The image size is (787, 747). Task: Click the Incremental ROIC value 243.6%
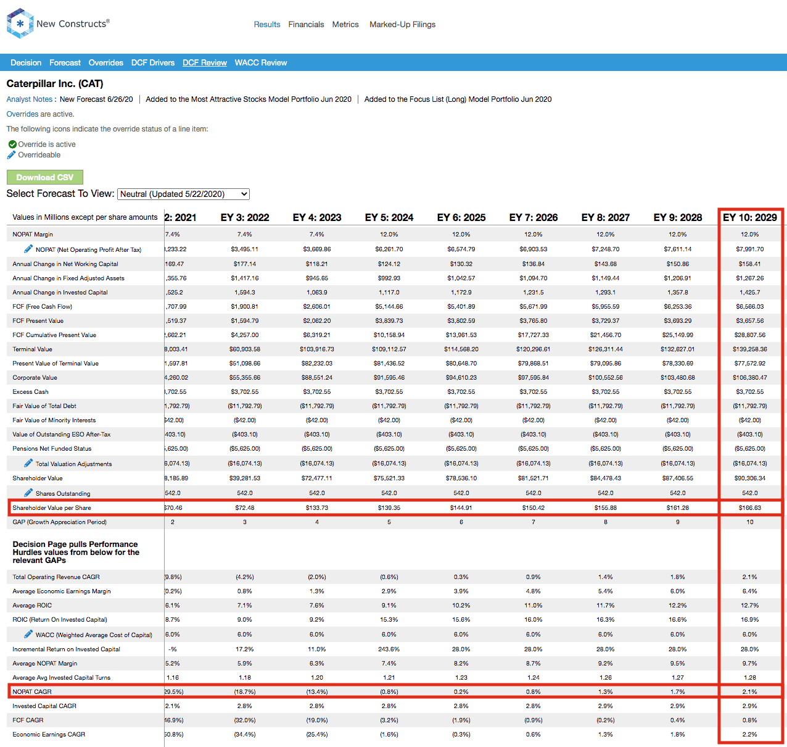tap(389, 649)
